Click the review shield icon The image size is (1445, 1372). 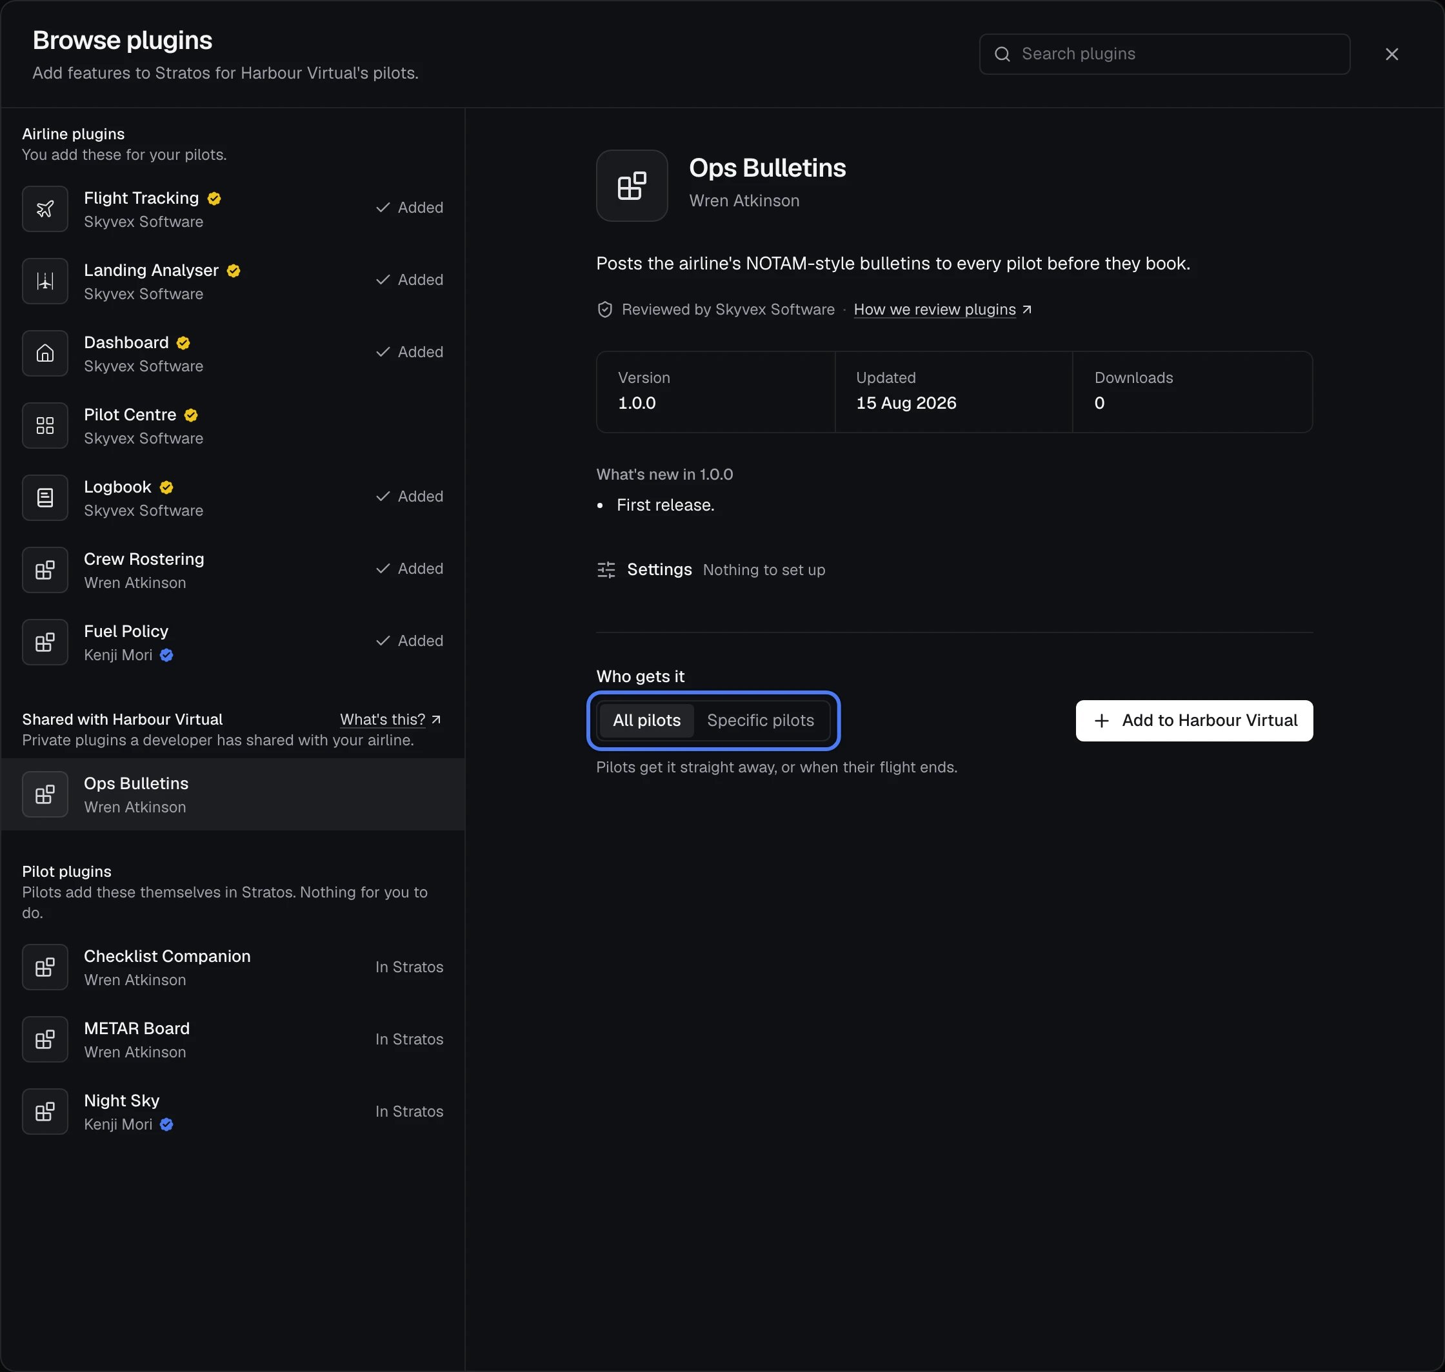click(605, 310)
